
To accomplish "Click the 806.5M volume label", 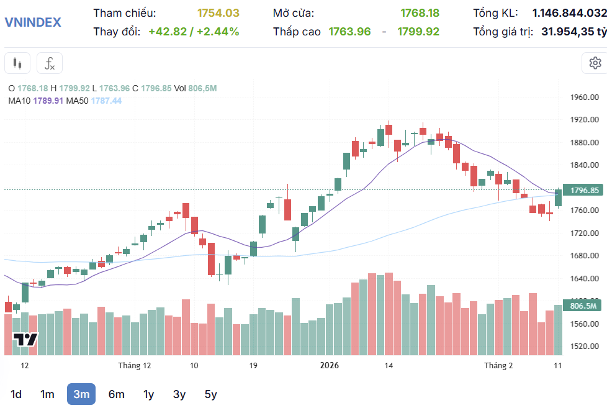I will click(583, 306).
